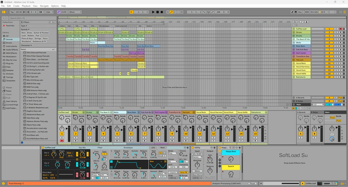Toggle the Utility device activator
The height and width of the screenshot is (187, 348).
[193, 148]
